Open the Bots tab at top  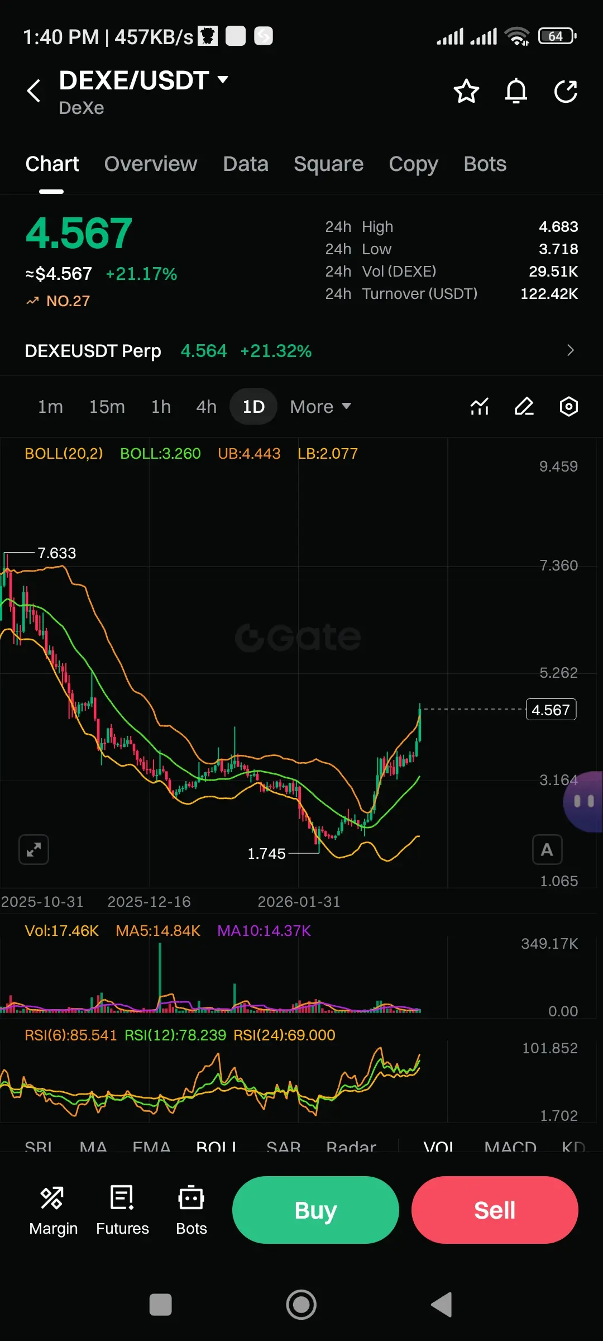pos(485,164)
